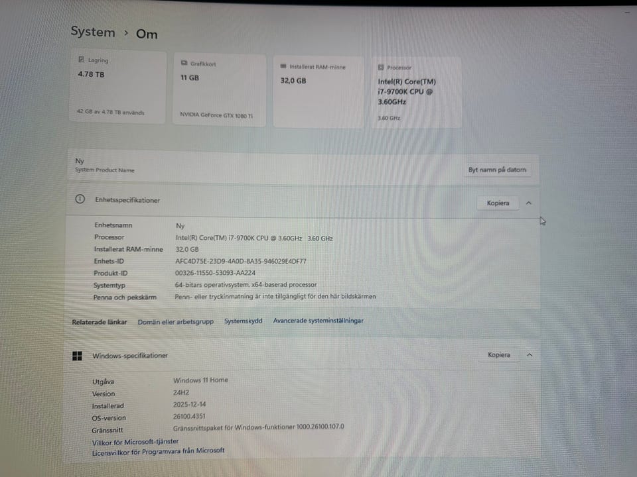The height and width of the screenshot is (477, 637).
Task: Open the System breadcrumb link
Action: 93,32
